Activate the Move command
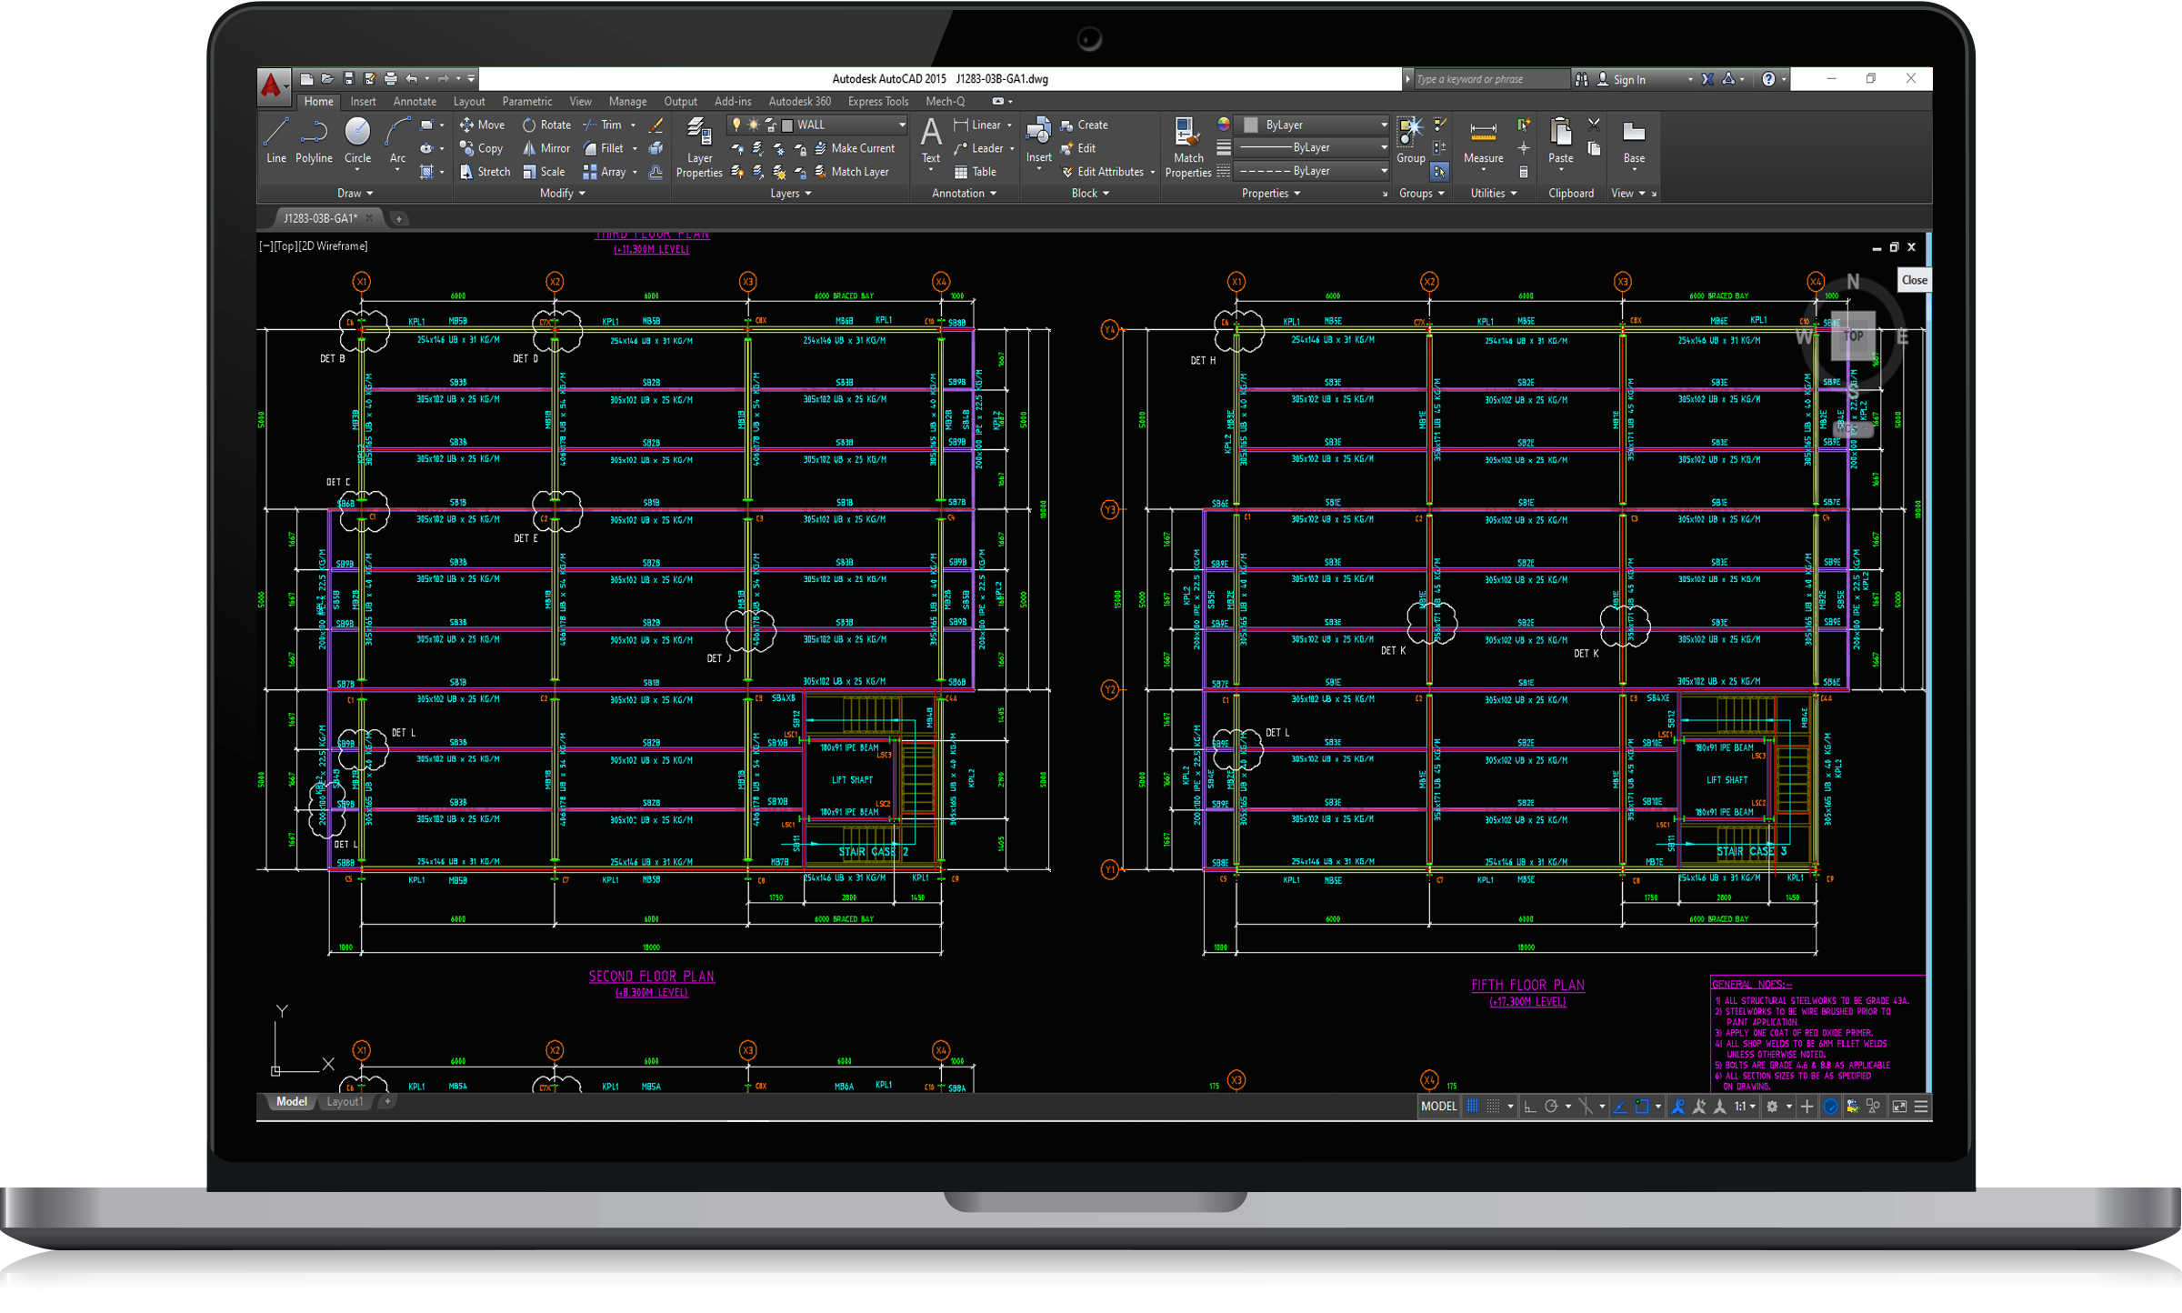This screenshot has width=2182, height=1313. (x=482, y=125)
